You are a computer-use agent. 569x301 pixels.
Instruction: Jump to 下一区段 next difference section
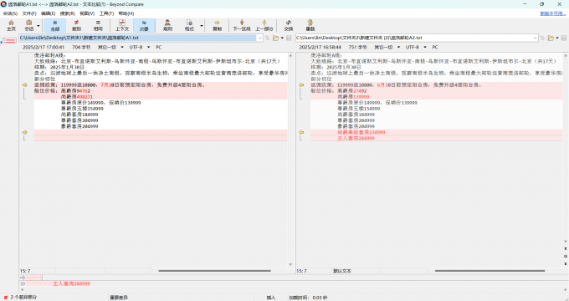coord(242,25)
